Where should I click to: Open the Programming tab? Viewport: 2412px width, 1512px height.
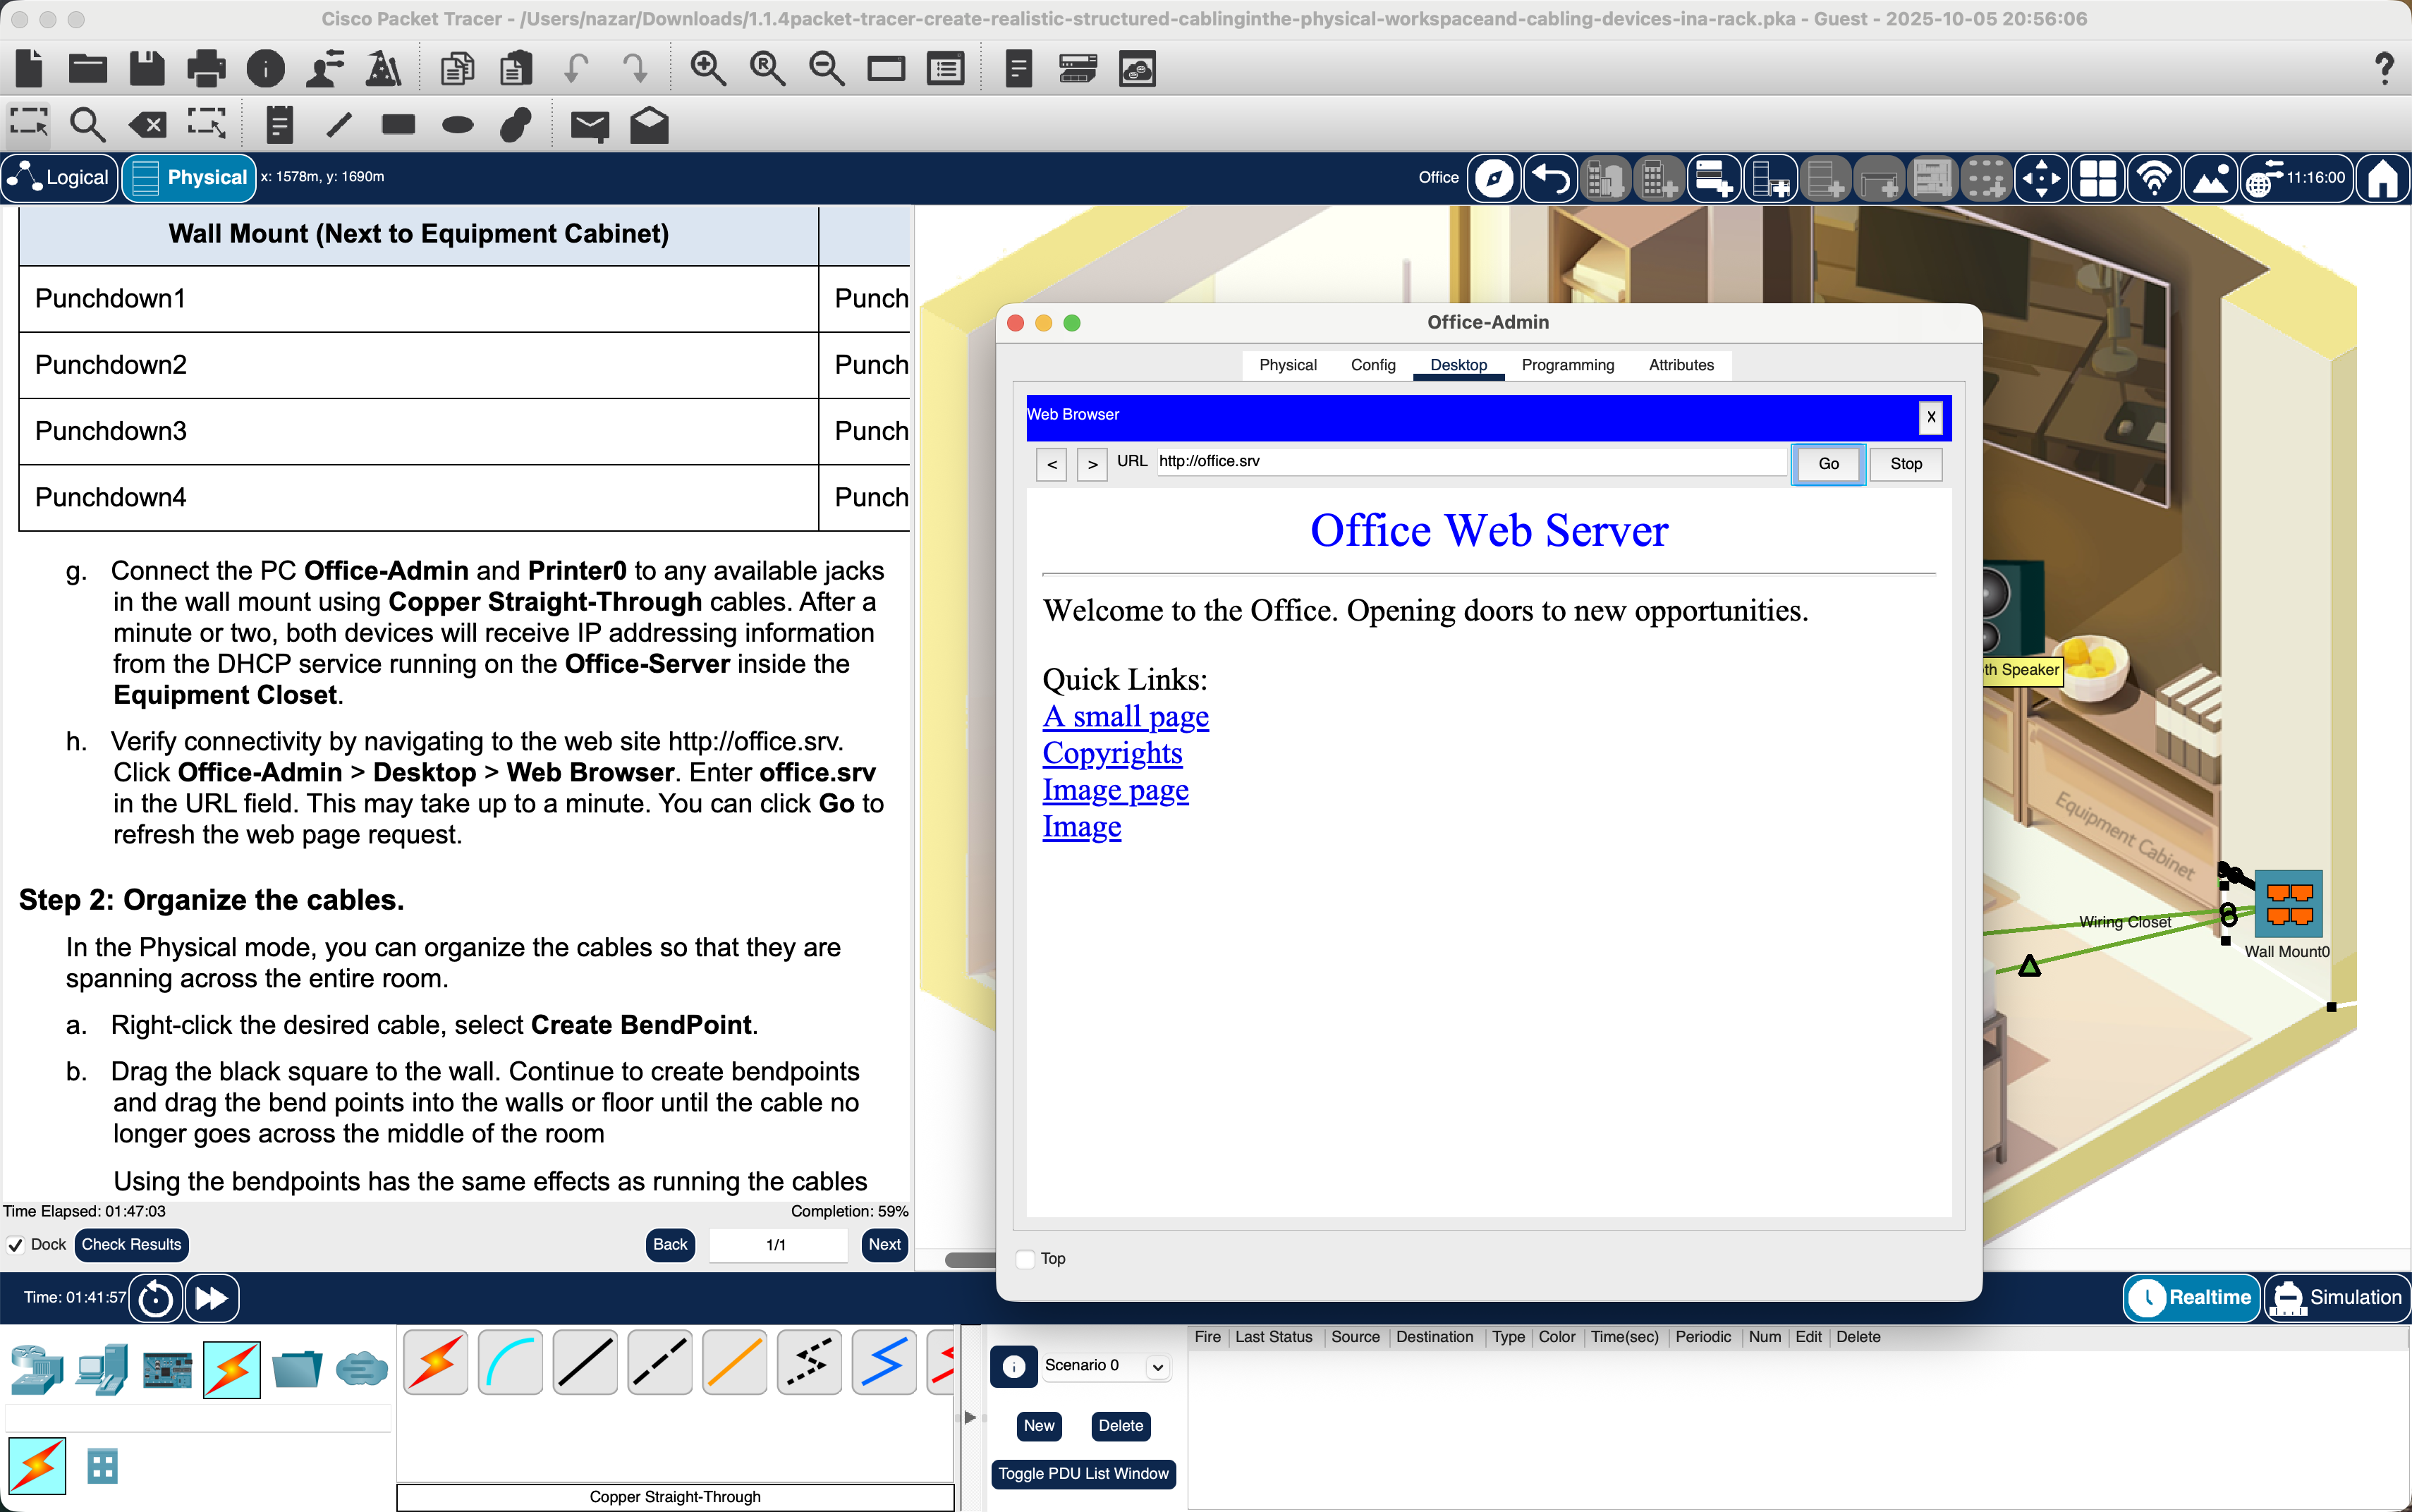1567,365
